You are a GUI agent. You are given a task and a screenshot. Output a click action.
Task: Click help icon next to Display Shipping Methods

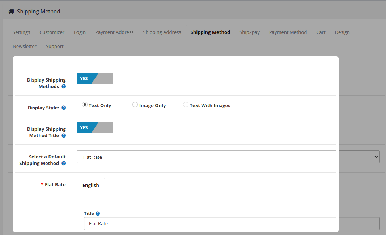[x=64, y=87]
